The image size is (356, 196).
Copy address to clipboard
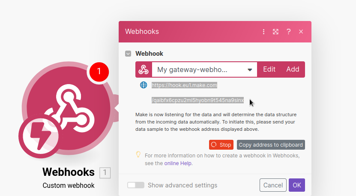tap(271, 145)
